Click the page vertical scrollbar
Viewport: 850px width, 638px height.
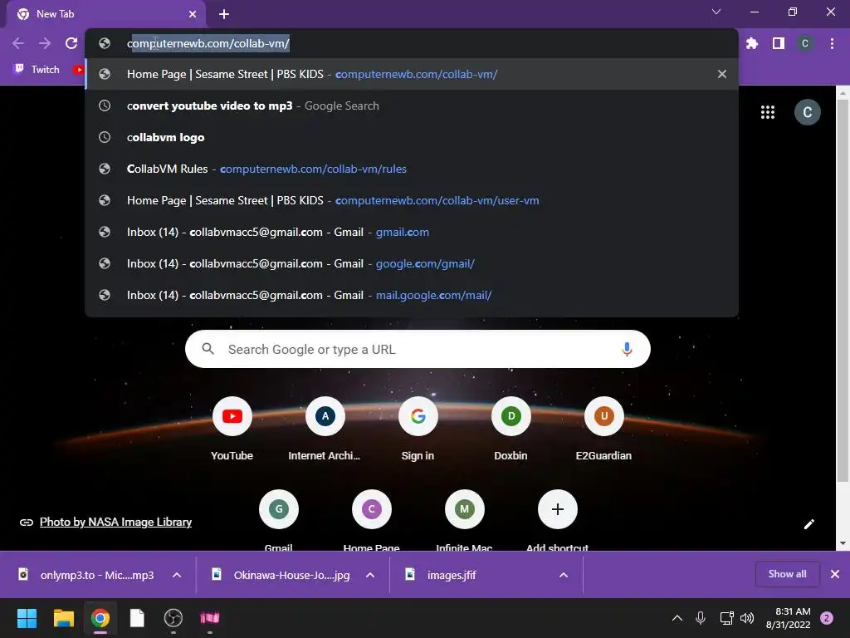[843, 290]
